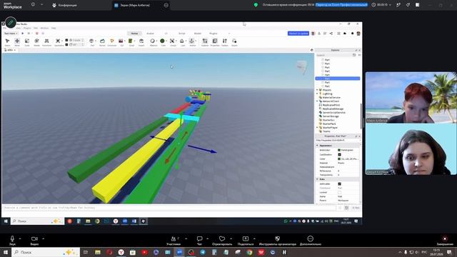Switch to the Script ribbon tab
Screen dimensions: 457x257
pos(181,34)
